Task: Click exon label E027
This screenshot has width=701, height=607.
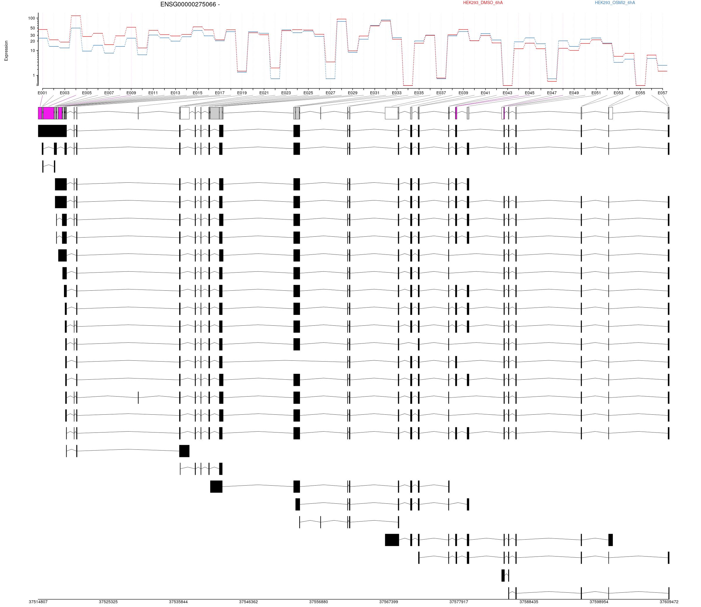Action: 331,93
